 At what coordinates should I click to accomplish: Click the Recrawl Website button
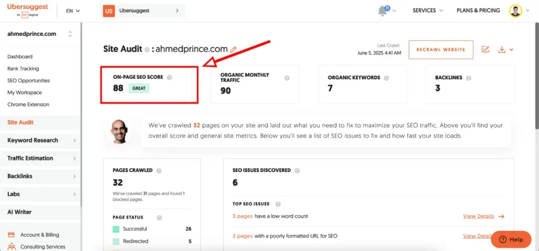pos(441,50)
